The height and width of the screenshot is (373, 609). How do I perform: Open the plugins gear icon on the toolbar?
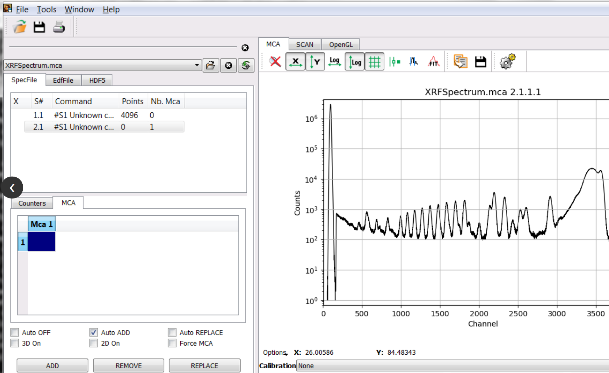point(507,61)
